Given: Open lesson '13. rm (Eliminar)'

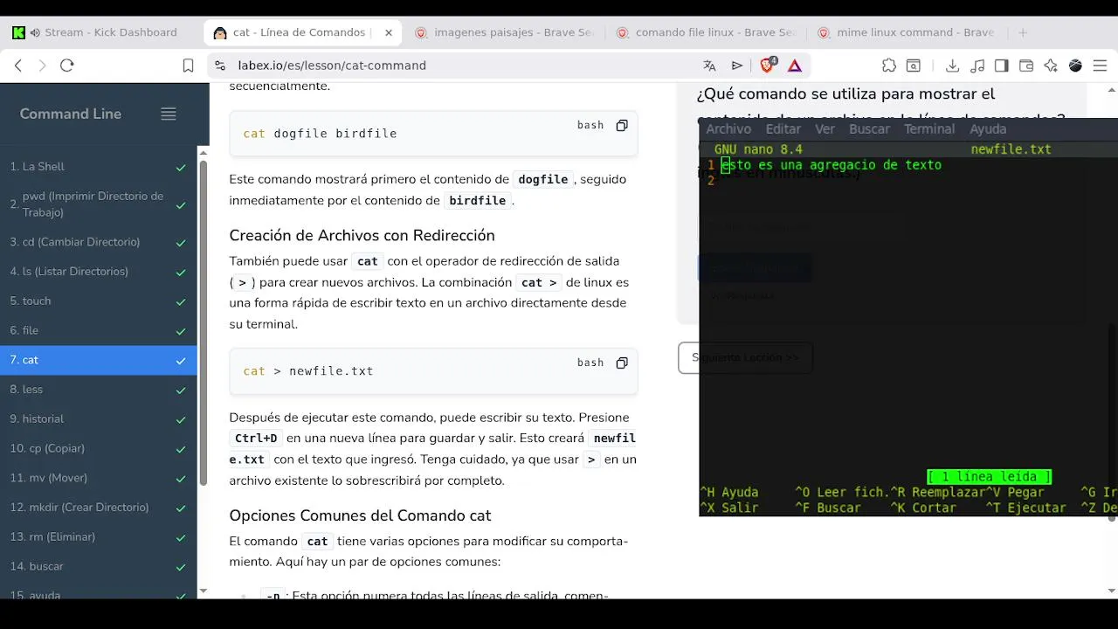Looking at the screenshot, I should pyautogui.click(x=98, y=537).
